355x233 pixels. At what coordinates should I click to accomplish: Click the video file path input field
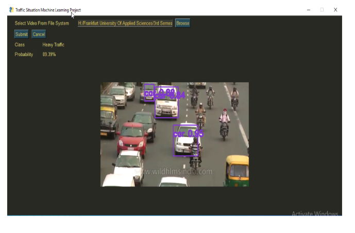[125, 23]
